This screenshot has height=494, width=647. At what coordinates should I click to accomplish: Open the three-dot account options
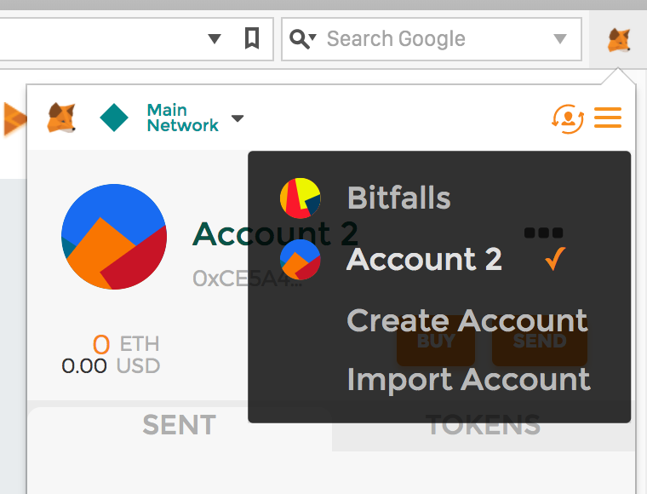pyautogui.click(x=543, y=233)
